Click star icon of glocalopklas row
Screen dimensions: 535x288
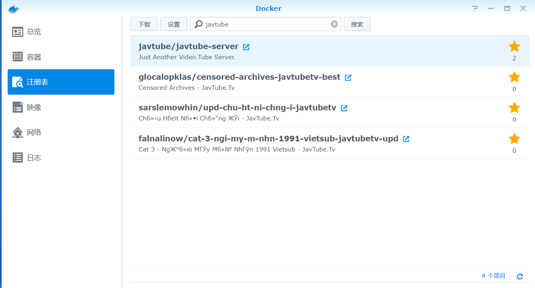[x=514, y=77]
